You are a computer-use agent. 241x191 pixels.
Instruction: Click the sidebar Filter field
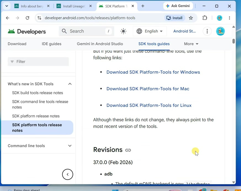pos(38,62)
